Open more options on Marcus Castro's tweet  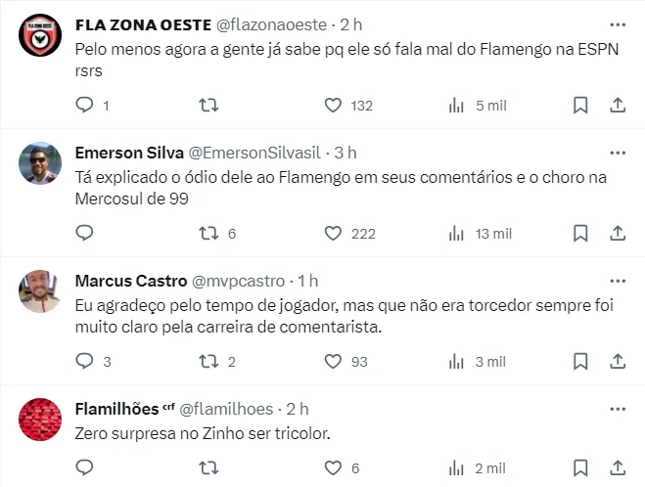[x=618, y=281]
